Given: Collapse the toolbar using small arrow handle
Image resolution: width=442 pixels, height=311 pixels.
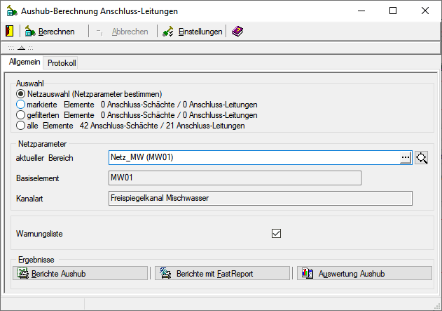Looking at the screenshot, I should [21, 48].
